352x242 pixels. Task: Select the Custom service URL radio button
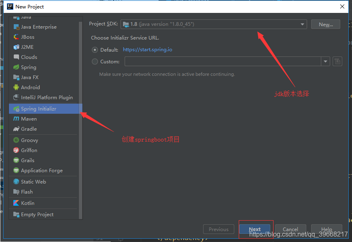(x=95, y=61)
